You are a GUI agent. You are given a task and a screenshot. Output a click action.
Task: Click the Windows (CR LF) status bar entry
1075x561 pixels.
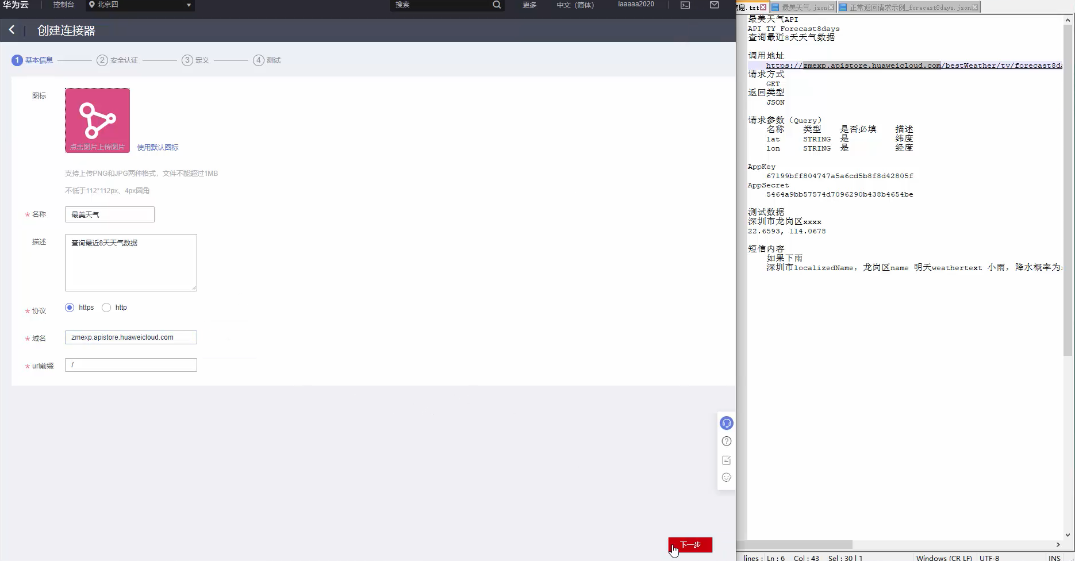[x=944, y=558]
